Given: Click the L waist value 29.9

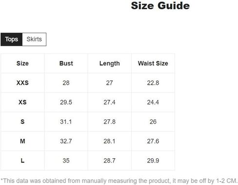Looking at the screenshot, I should (x=153, y=161).
